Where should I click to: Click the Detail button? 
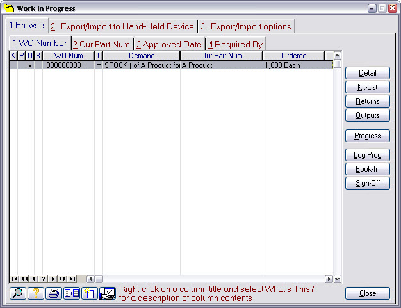click(x=368, y=73)
